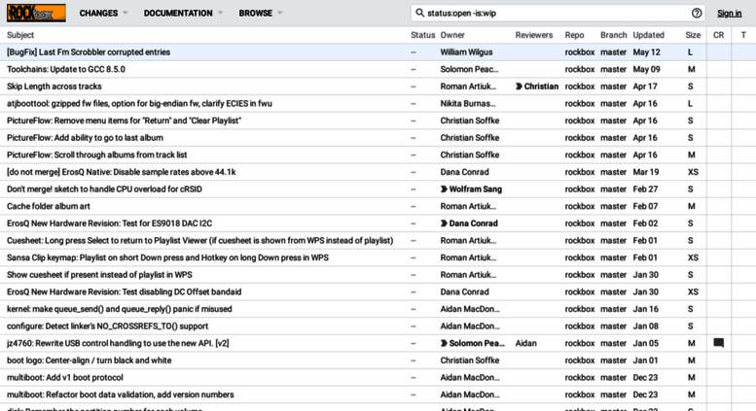756x411 pixels.
Task: Open search help question mark icon
Action: click(697, 13)
